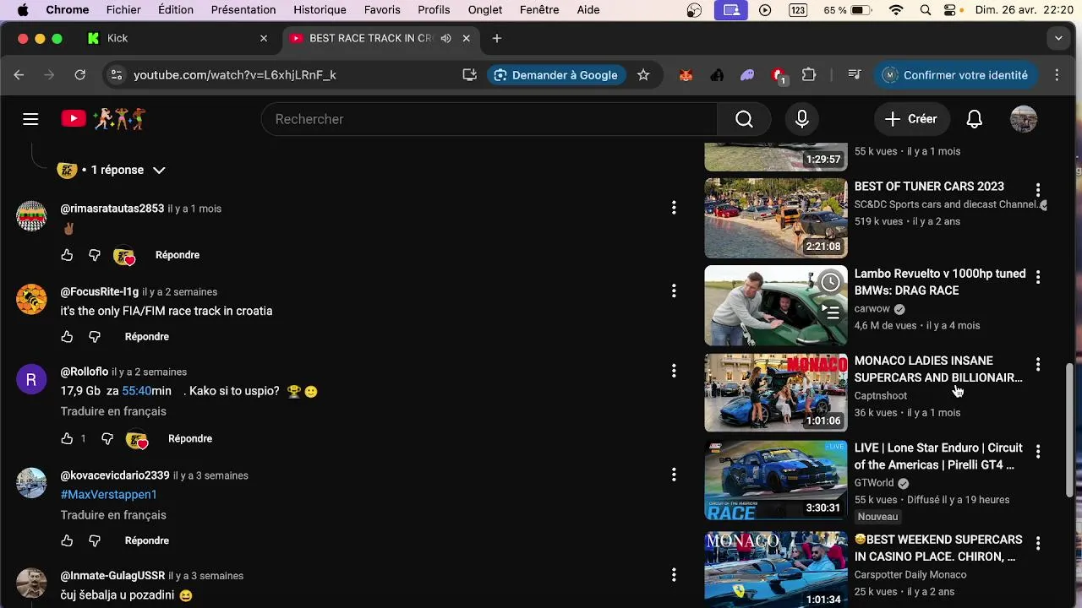Dislike the comment by @kovacevicdario2339

pyautogui.click(x=95, y=540)
